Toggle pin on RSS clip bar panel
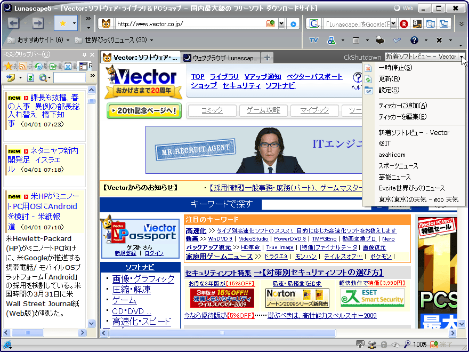469x352 pixels. point(84,54)
